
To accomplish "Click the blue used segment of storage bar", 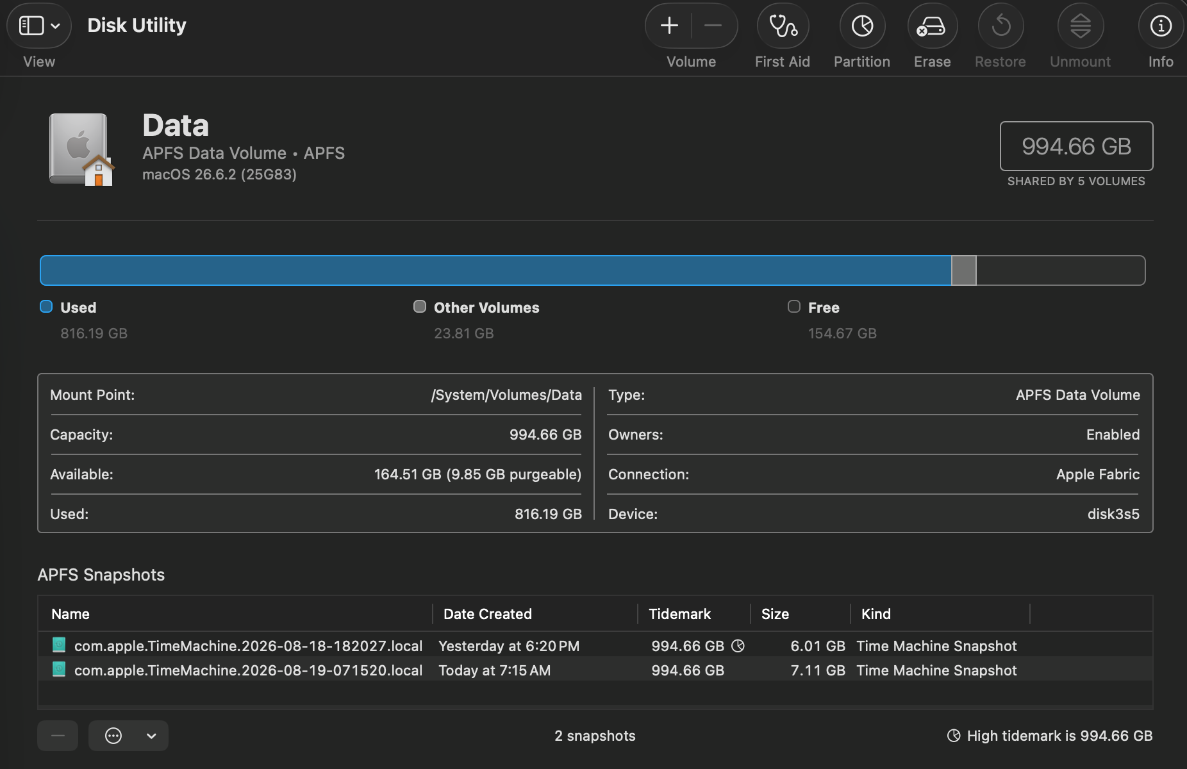I will [x=495, y=270].
